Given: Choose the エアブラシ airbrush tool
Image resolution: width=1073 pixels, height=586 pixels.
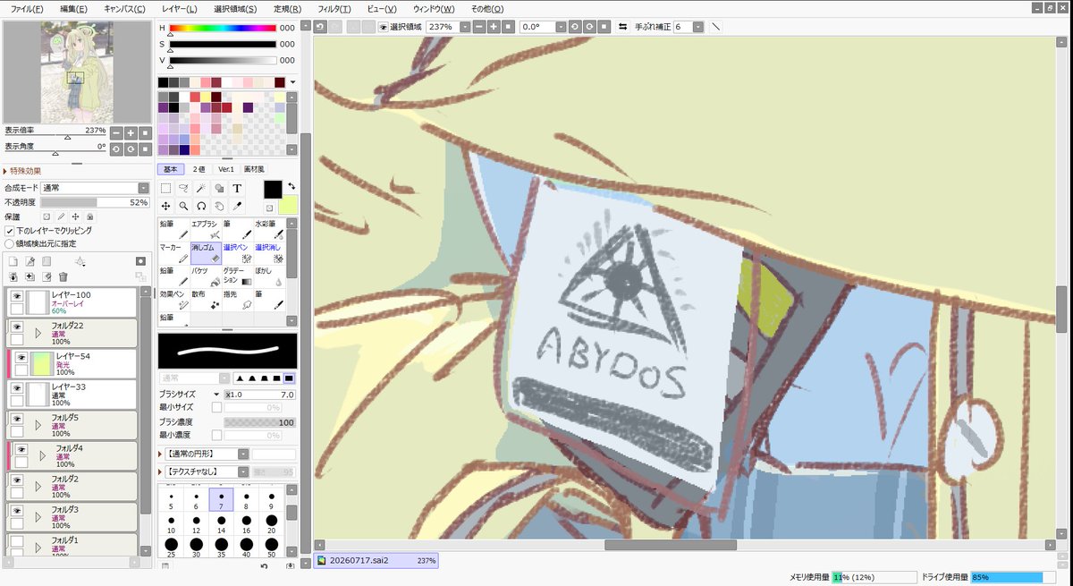Looking at the screenshot, I should click(206, 229).
